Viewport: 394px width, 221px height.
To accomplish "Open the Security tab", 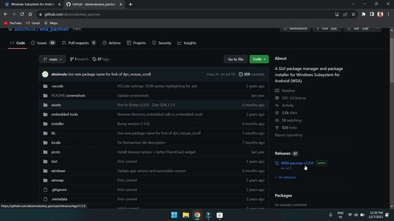I will [x=161, y=43].
